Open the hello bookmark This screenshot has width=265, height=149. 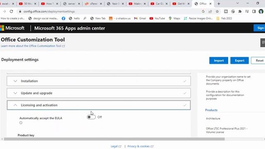75,18
